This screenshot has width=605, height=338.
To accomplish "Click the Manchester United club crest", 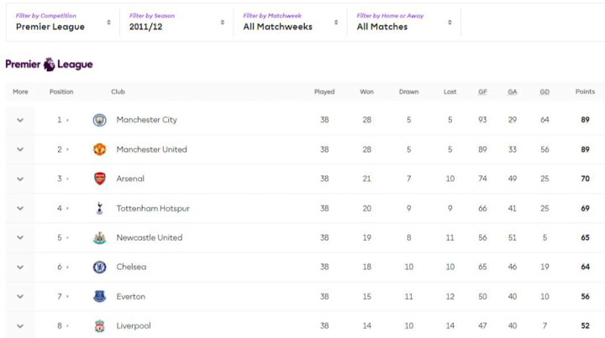I will [x=99, y=149].
